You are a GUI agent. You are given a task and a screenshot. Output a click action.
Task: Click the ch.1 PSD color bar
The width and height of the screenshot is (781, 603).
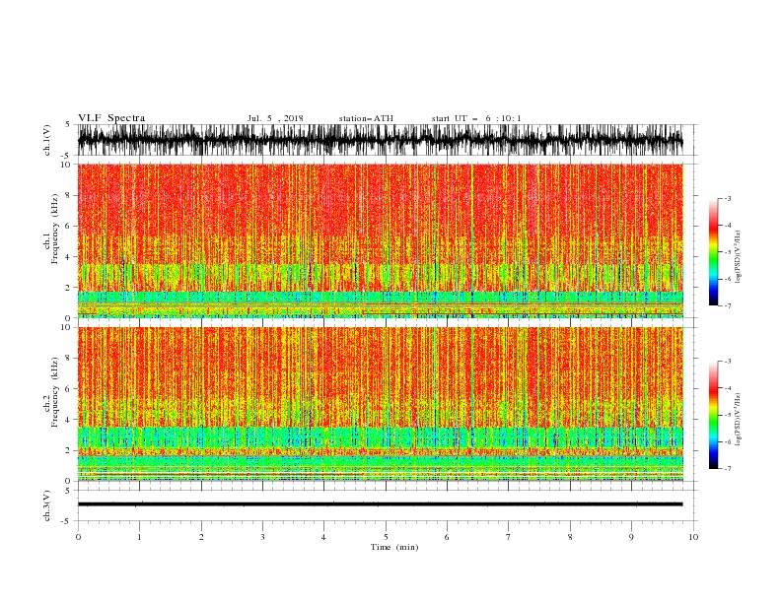[713, 252]
